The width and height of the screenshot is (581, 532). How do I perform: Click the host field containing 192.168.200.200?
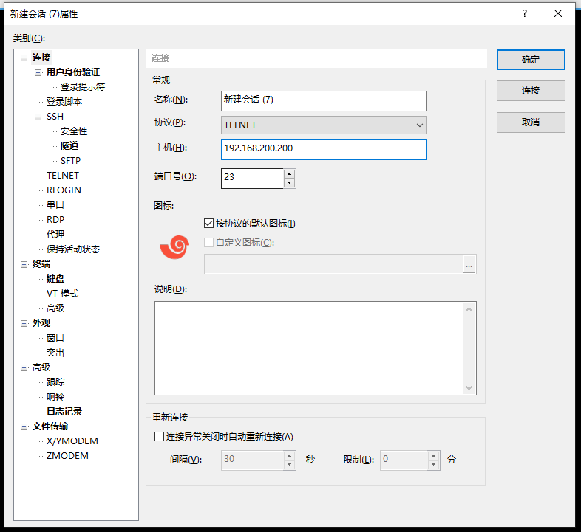point(324,149)
